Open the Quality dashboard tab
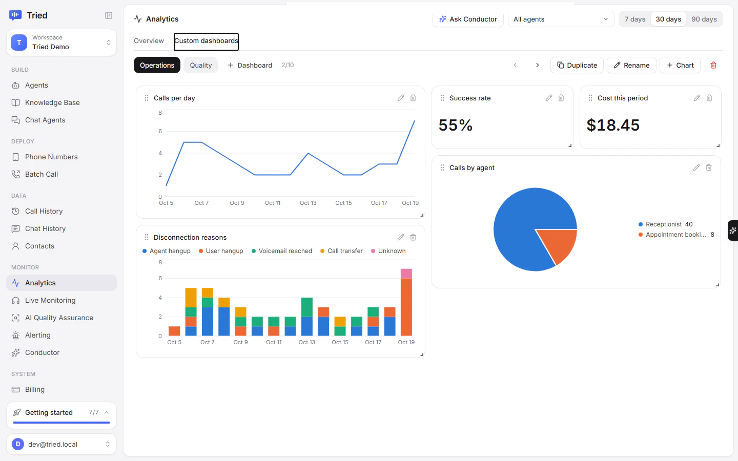The width and height of the screenshot is (738, 461). click(x=201, y=65)
